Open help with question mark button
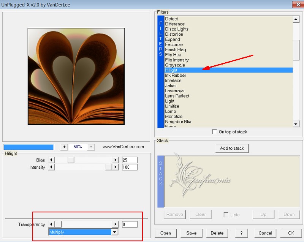The height and width of the screenshot is (242, 304). (241, 233)
